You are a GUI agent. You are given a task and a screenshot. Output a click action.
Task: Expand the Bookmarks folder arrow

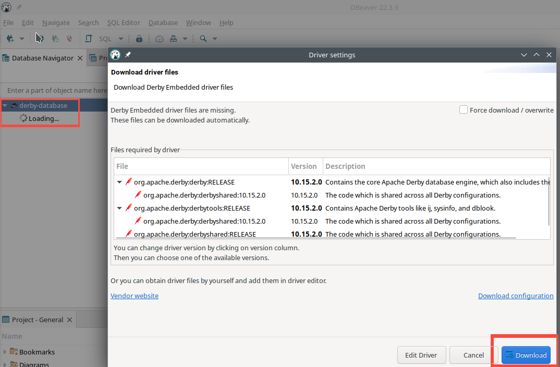pos(5,352)
